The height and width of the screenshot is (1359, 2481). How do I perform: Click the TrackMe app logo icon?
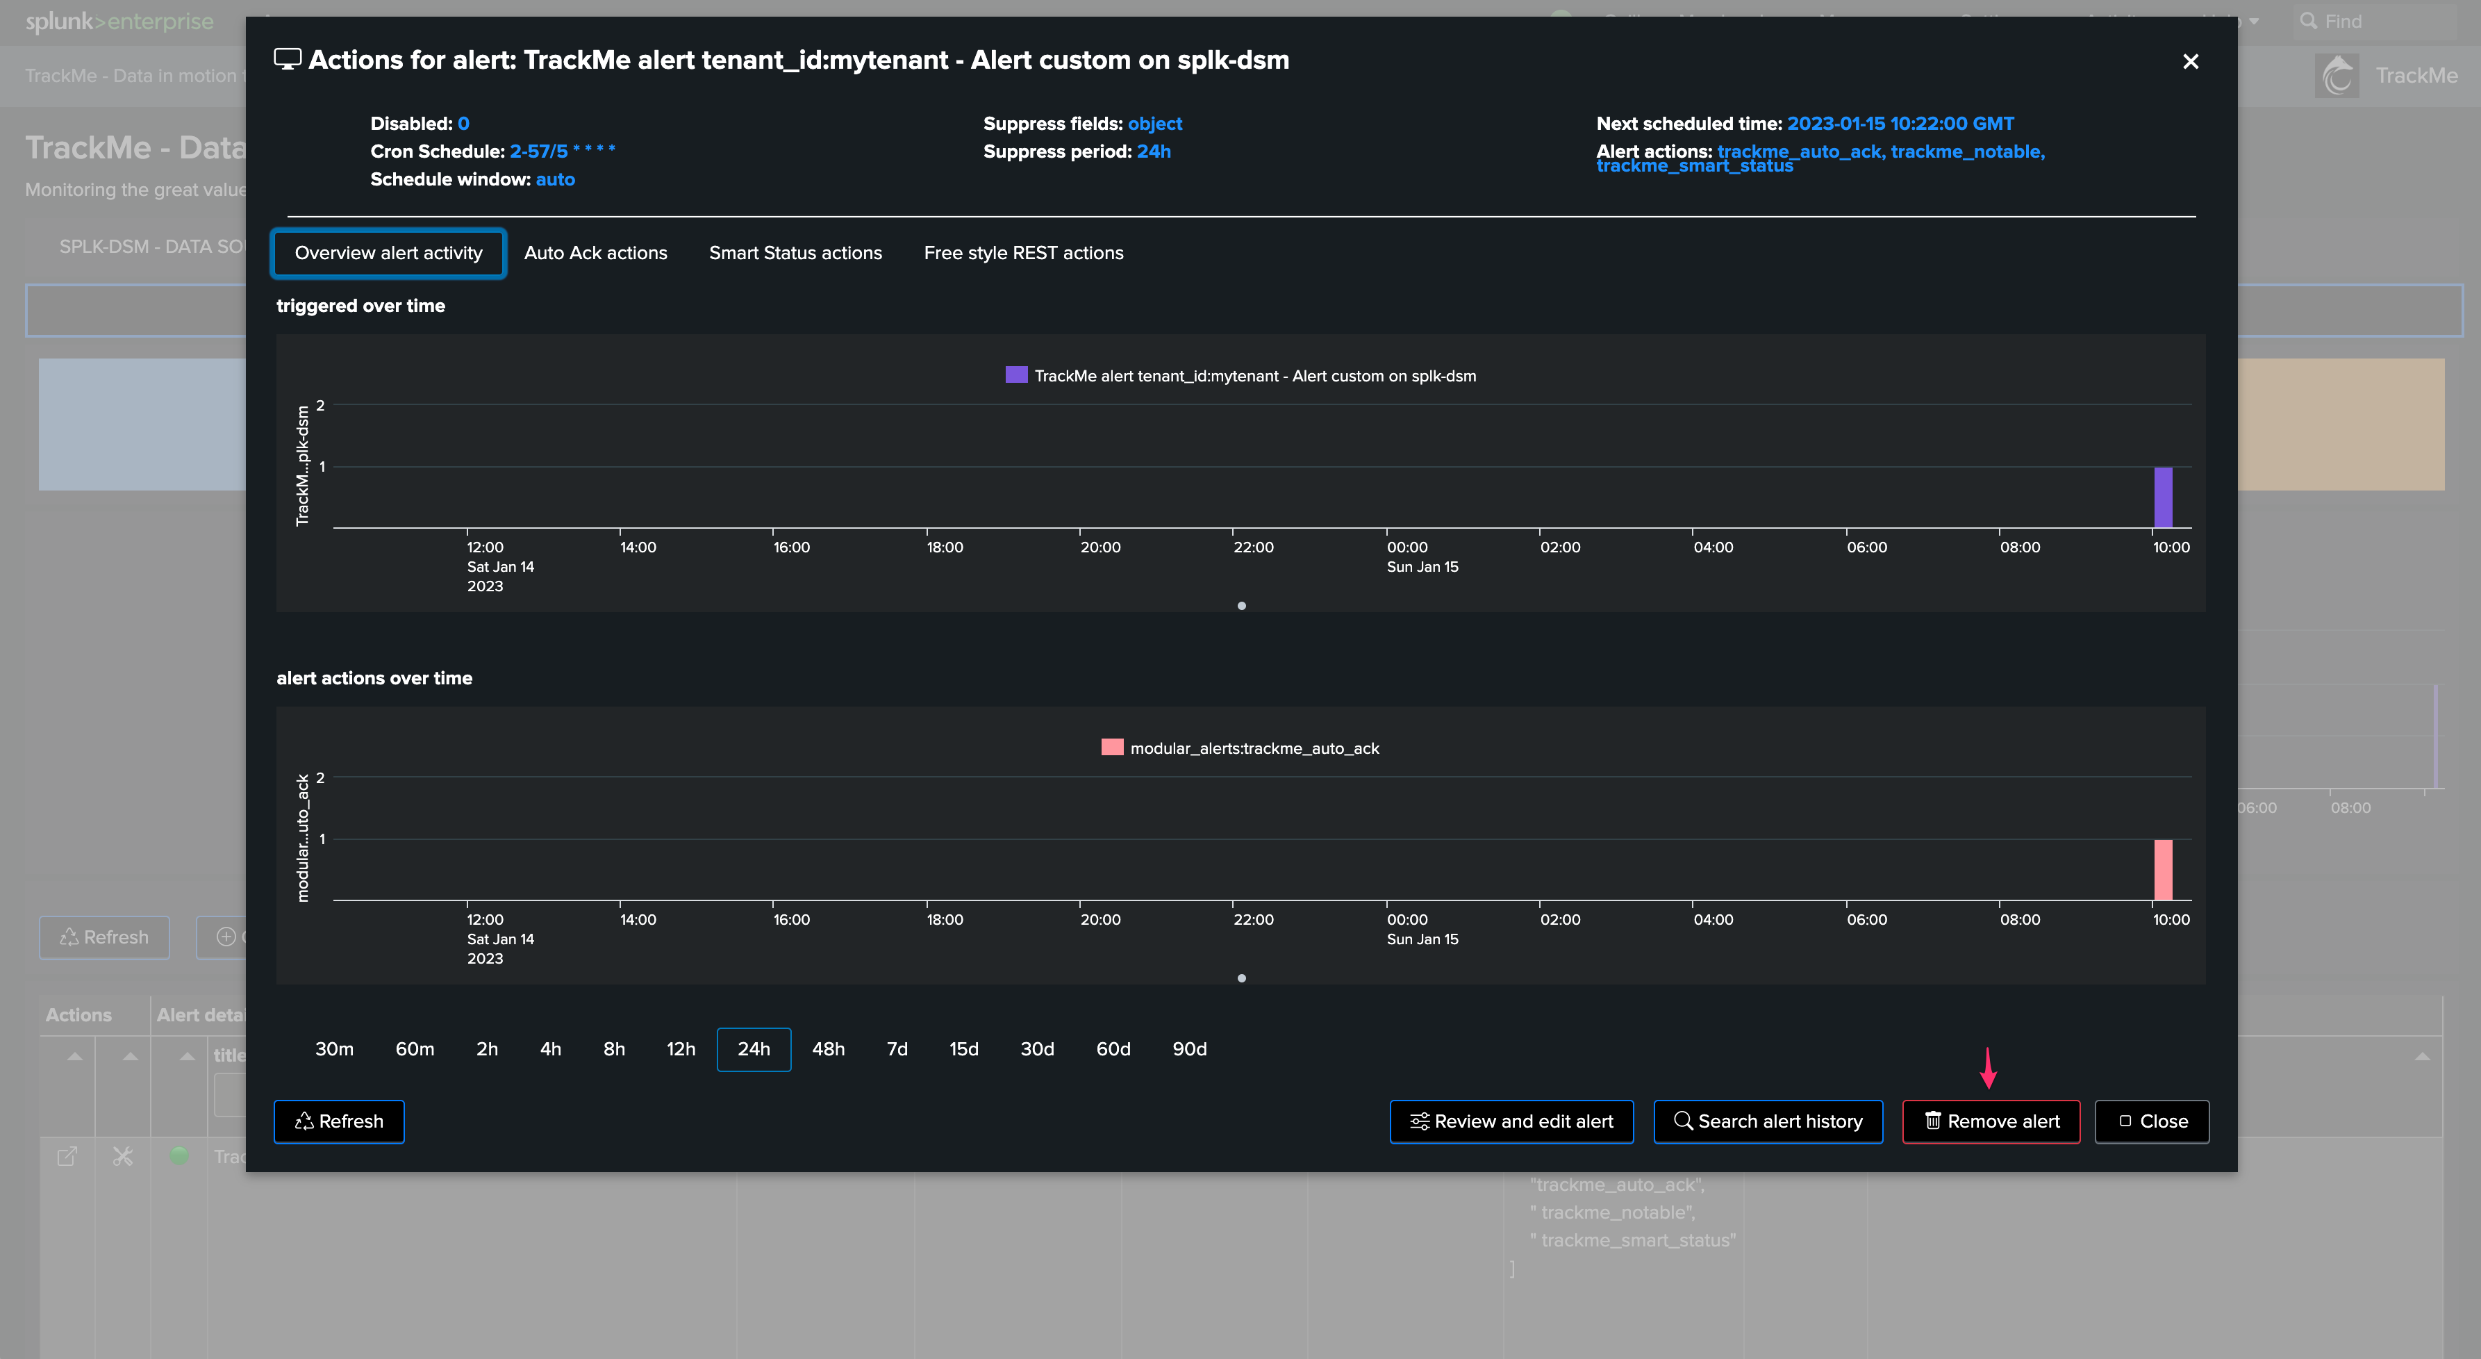[2337, 75]
